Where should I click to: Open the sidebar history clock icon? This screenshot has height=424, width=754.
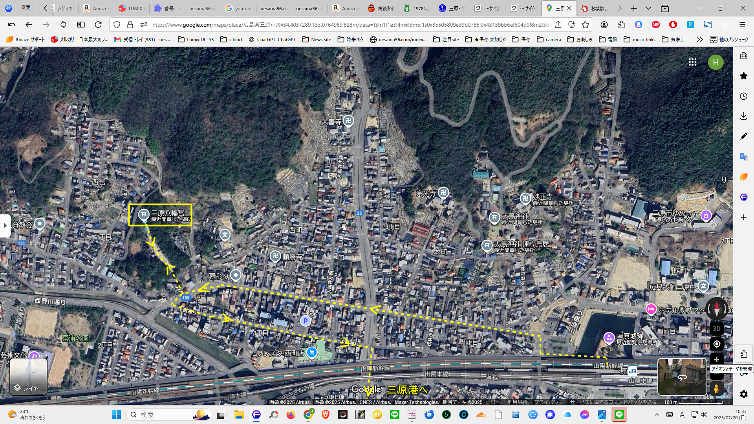(743, 97)
